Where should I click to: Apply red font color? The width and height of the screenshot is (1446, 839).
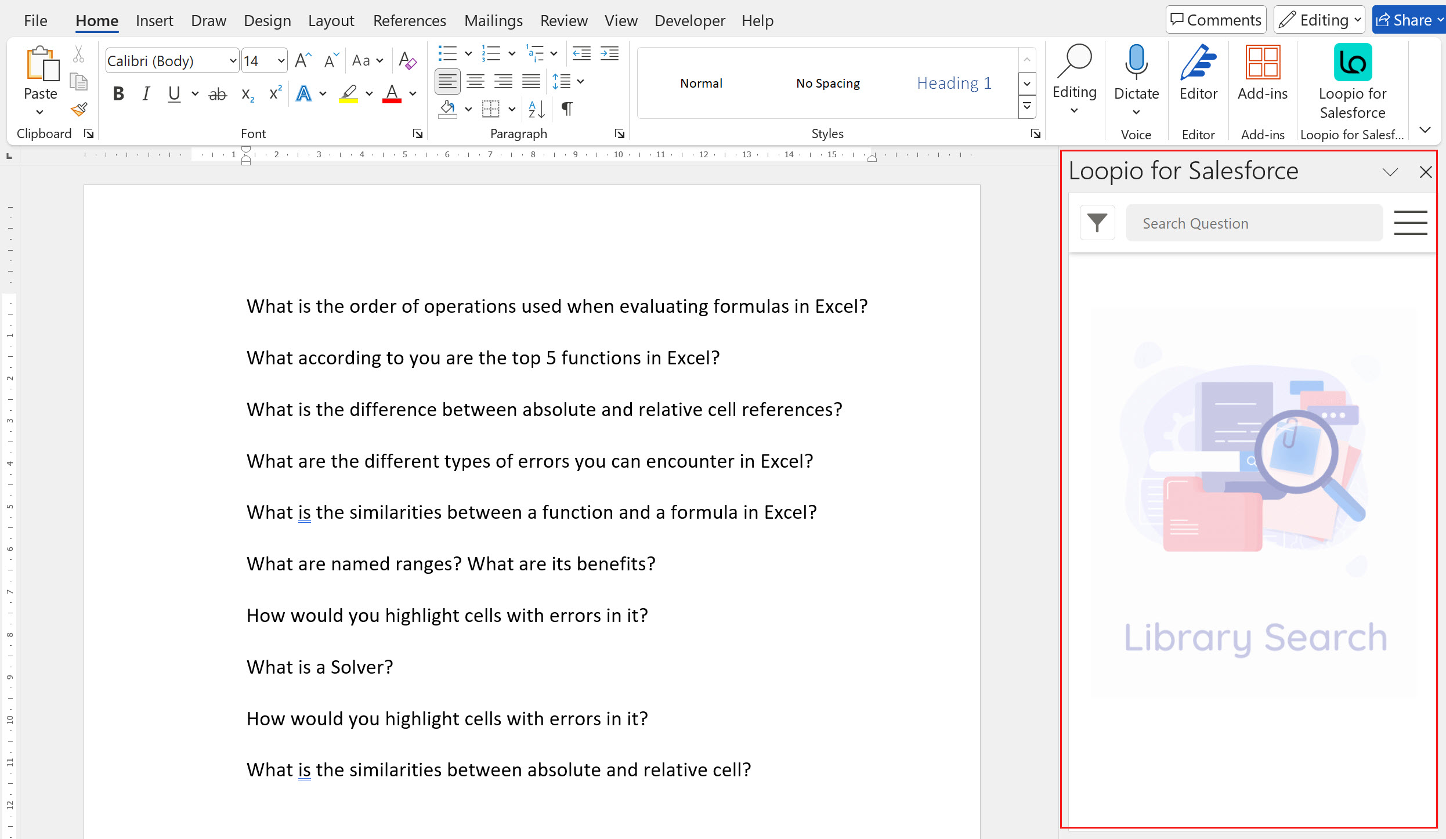392,94
